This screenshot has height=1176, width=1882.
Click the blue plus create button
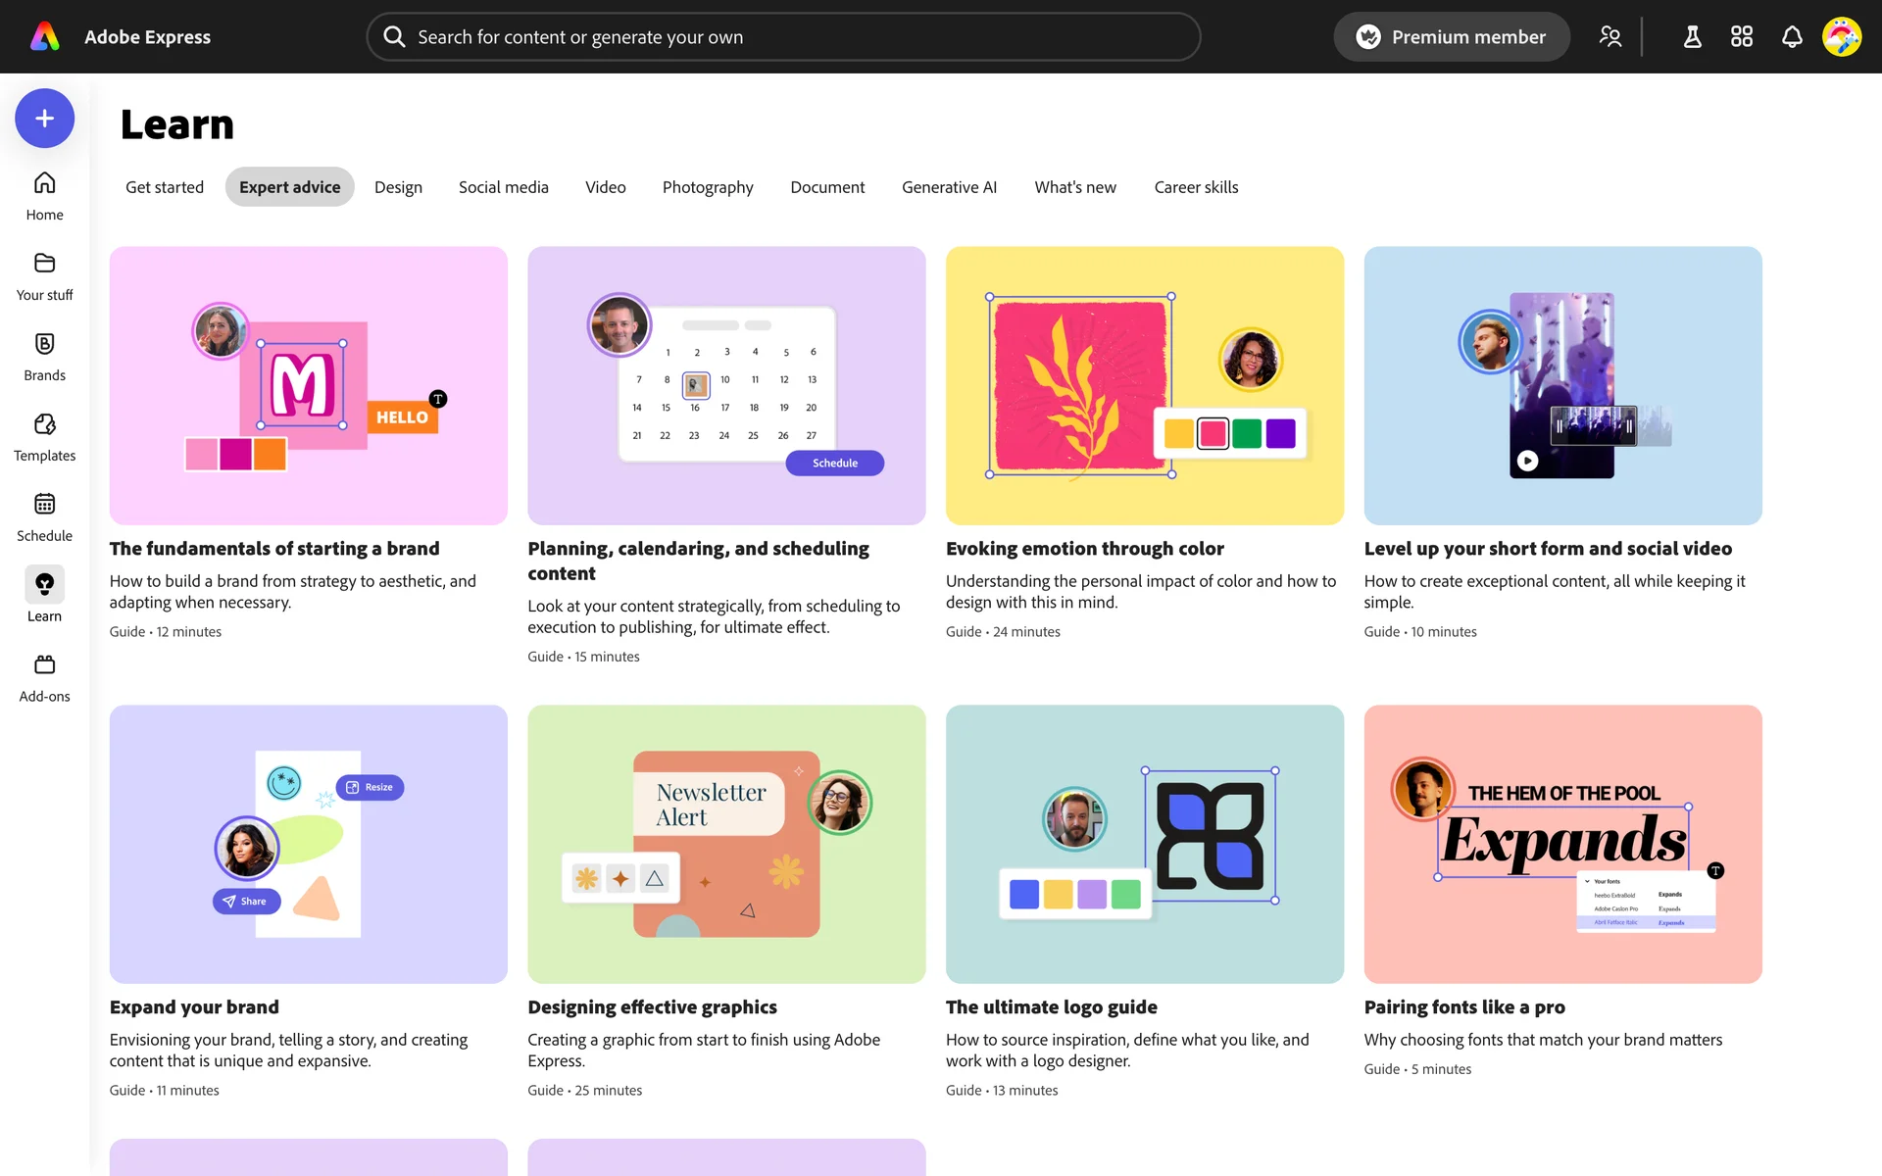[x=44, y=119]
